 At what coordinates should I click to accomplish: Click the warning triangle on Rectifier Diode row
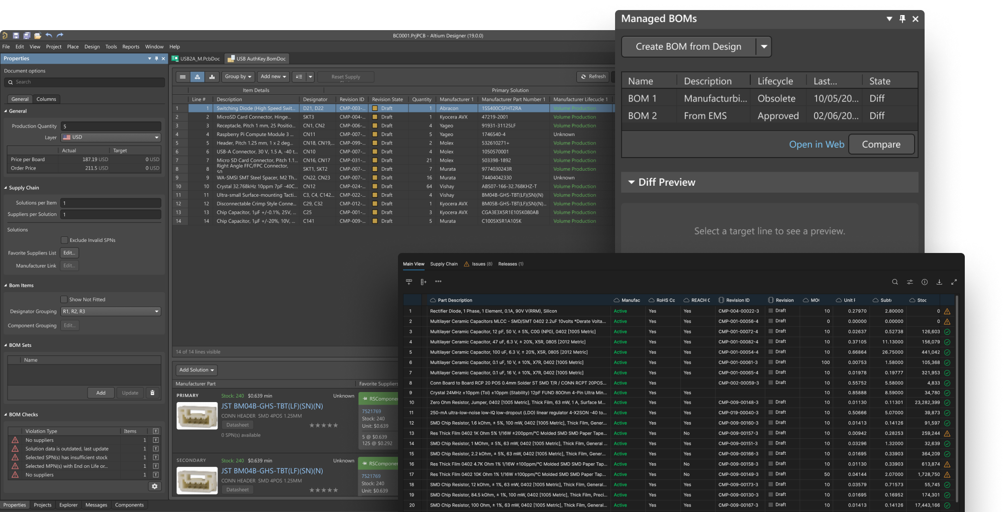(947, 311)
